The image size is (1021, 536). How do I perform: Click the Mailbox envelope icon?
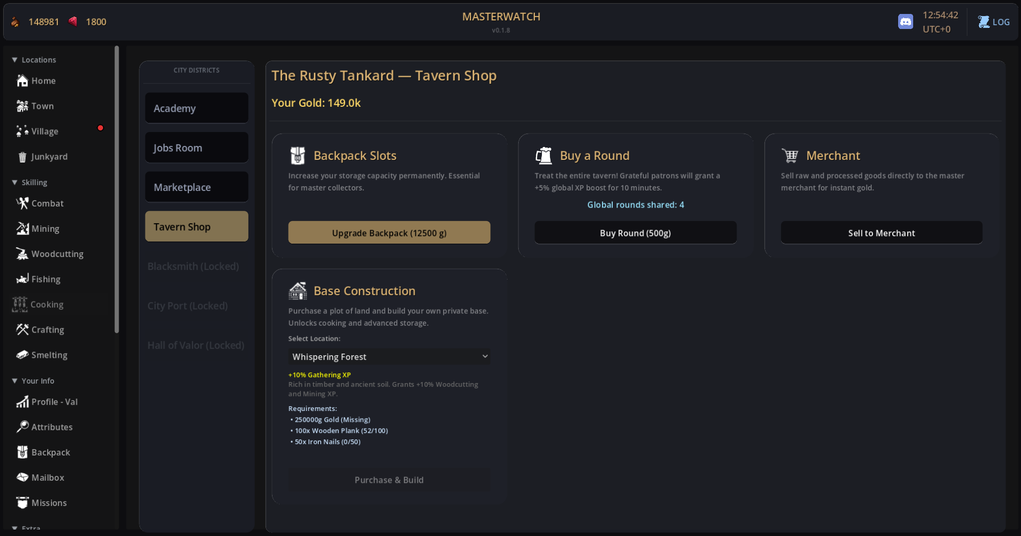pos(22,478)
